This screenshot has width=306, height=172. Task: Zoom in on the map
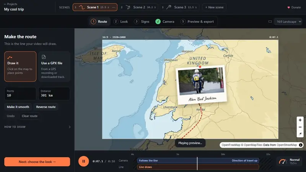[300, 120]
